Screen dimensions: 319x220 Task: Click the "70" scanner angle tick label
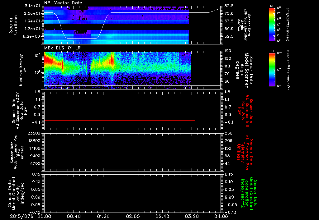pyautogui.click(x=227, y=74)
